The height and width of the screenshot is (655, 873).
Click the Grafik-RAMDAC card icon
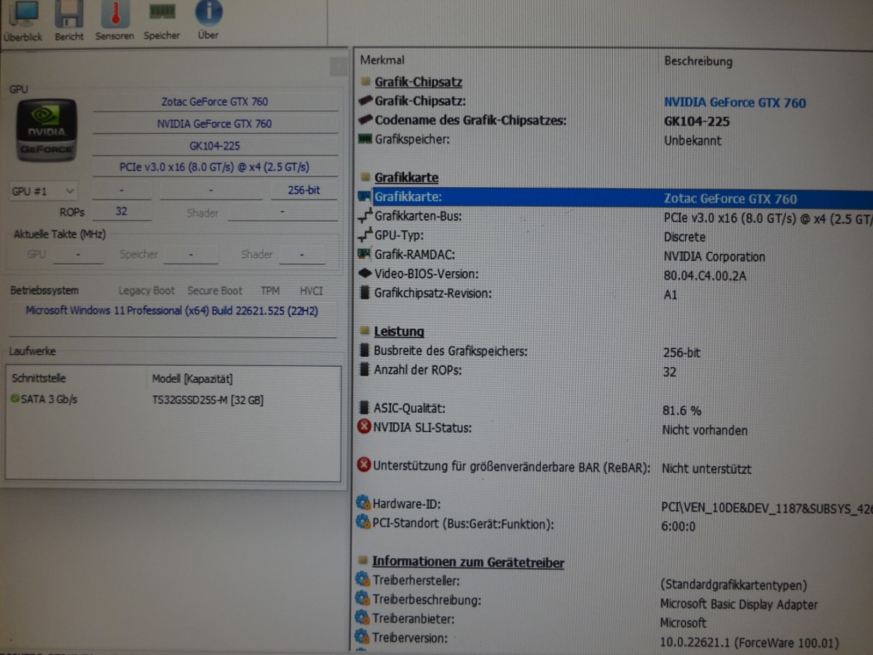click(x=364, y=254)
